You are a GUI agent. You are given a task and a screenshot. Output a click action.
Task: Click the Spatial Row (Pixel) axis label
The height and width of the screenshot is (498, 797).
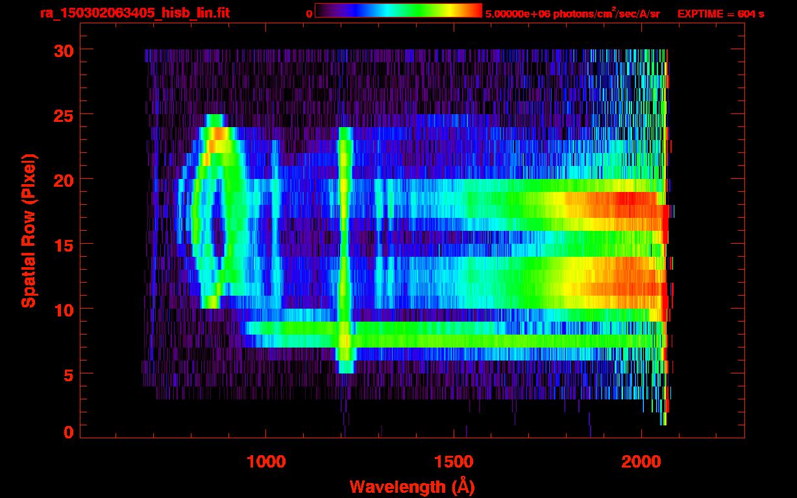click(x=29, y=230)
